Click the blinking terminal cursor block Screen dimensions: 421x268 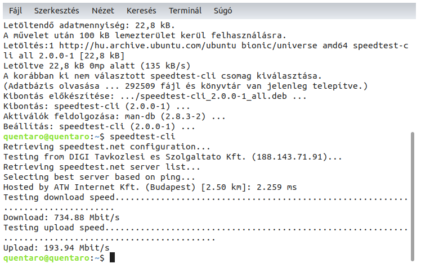click(x=113, y=257)
